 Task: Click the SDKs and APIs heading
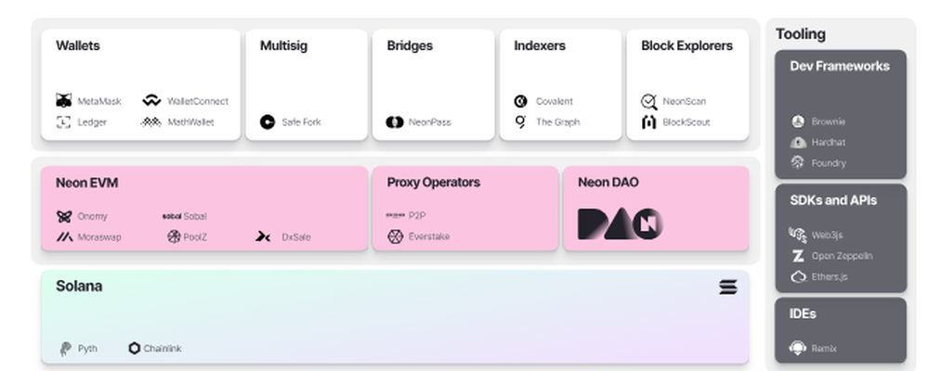pos(833,200)
